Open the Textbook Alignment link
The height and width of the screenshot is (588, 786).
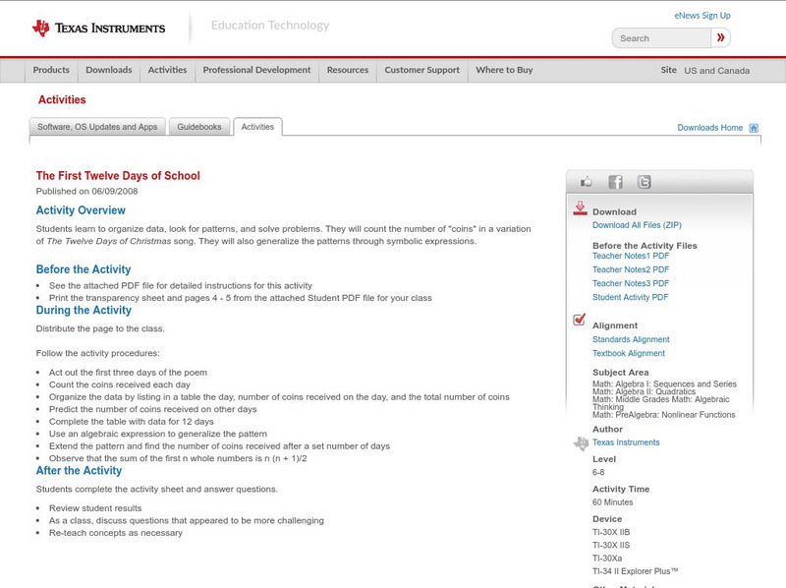pyautogui.click(x=629, y=354)
